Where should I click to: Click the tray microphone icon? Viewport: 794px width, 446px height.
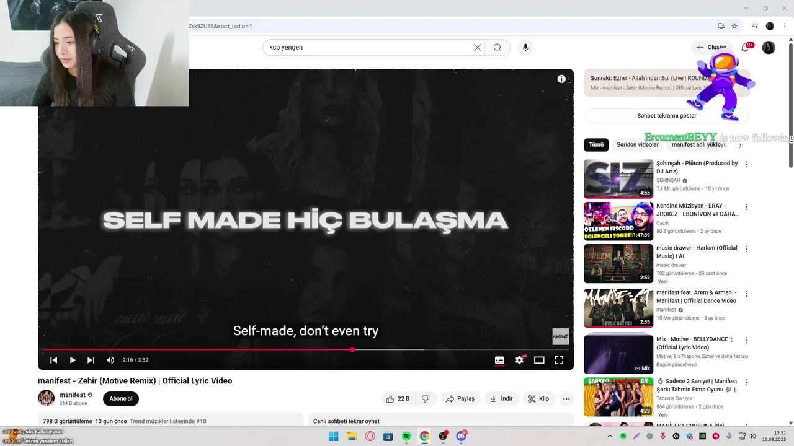tap(729, 436)
